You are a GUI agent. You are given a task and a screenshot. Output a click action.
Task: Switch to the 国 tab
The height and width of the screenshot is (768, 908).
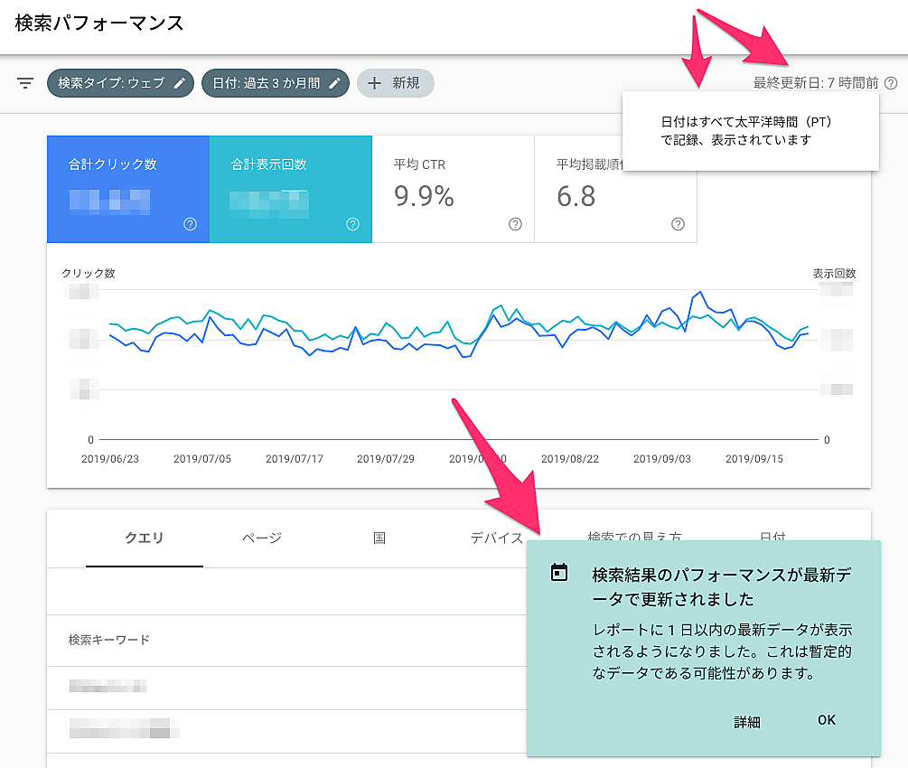[379, 538]
